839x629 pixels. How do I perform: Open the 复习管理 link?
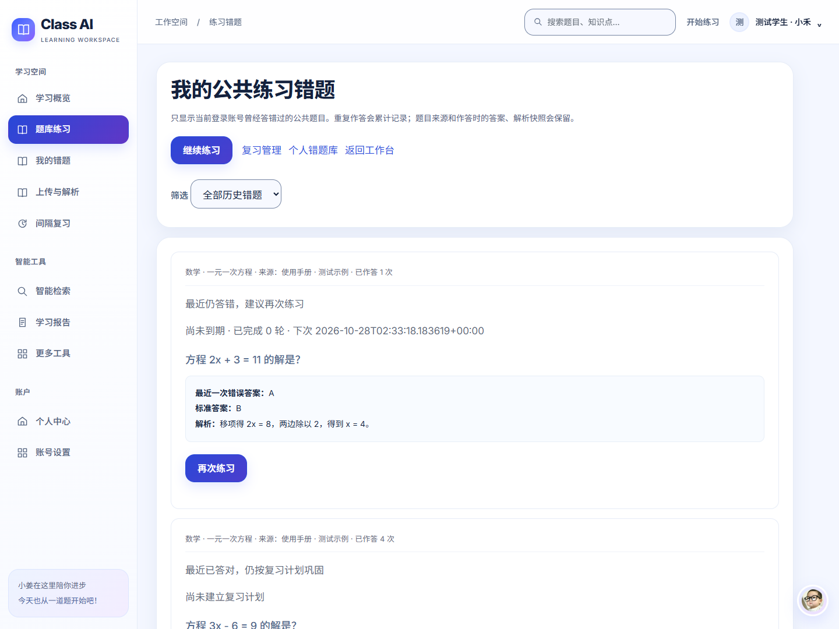point(262,150)
